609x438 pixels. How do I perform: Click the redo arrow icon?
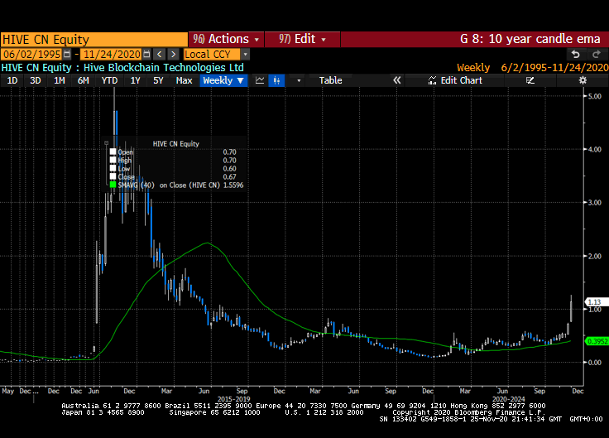(x=596, y=54)
